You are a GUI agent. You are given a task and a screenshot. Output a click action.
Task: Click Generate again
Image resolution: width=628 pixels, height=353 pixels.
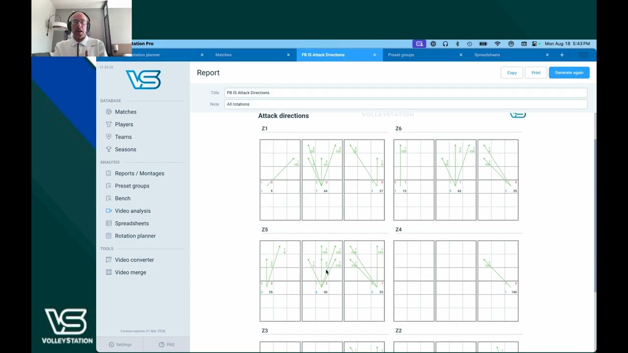pyautogui.click(x=569, y=73)
